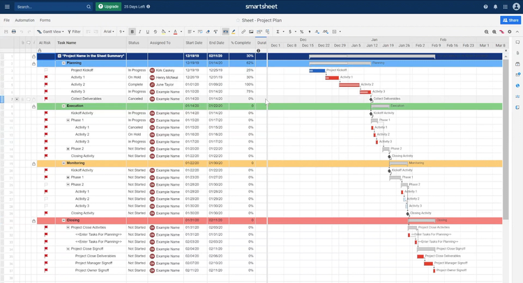Screen dimensions: 523x283
Task: Expand Phase 2 under Execution
Action: click(x=68, y=149)
